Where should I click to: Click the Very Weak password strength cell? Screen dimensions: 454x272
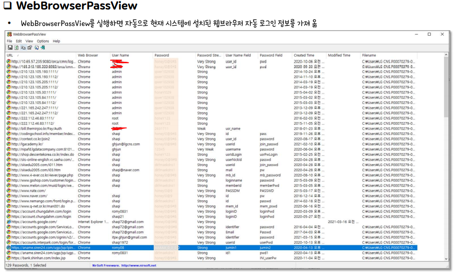206,149
